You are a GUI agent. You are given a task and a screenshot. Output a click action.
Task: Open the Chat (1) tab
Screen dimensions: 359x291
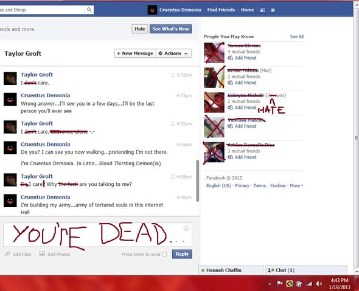click(306, 270)
